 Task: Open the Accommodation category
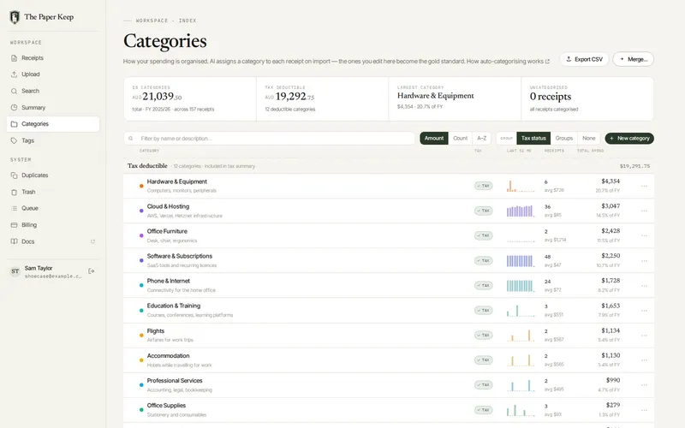pos(389,360)
